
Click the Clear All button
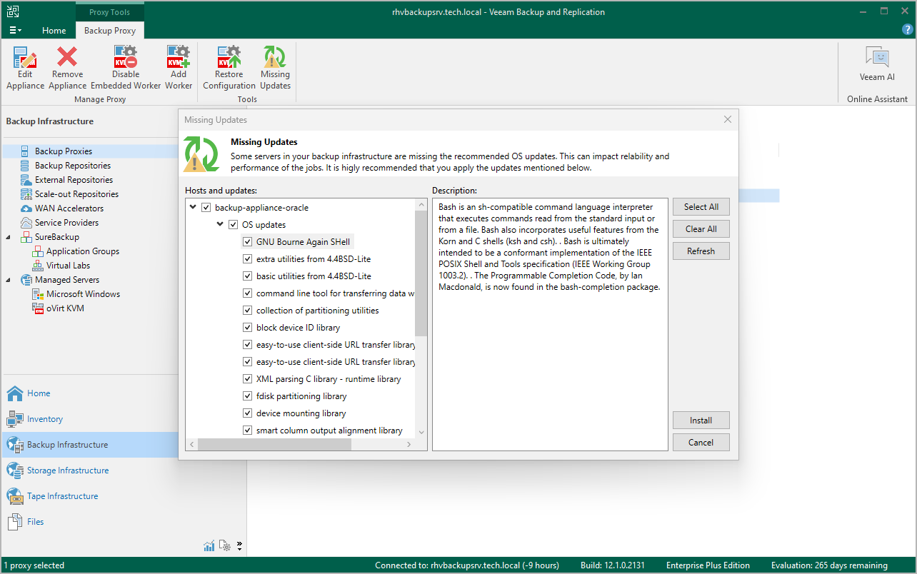pos(701,229)
